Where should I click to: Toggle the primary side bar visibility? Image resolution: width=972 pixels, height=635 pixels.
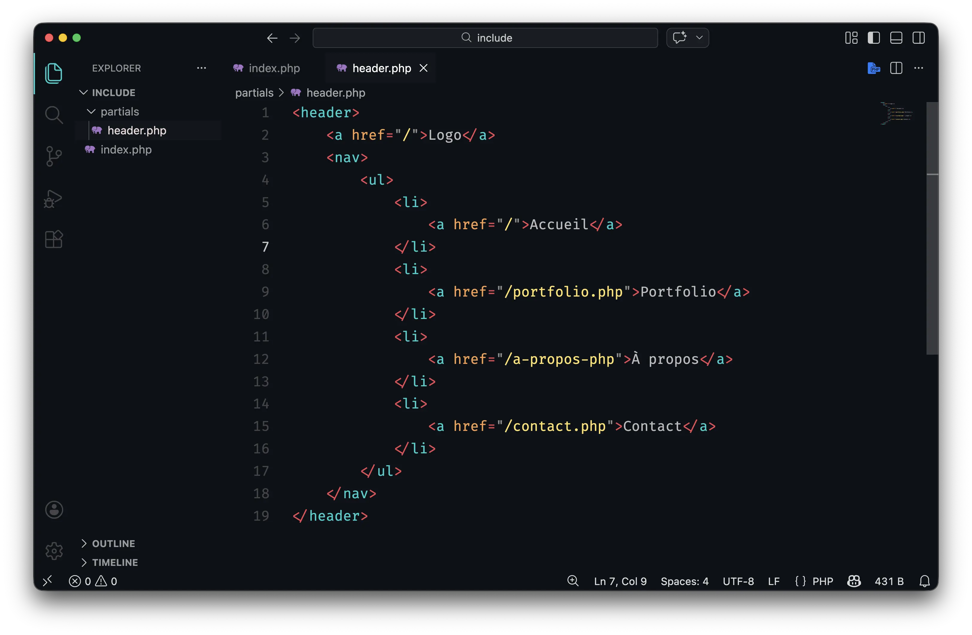pos(874,38)
